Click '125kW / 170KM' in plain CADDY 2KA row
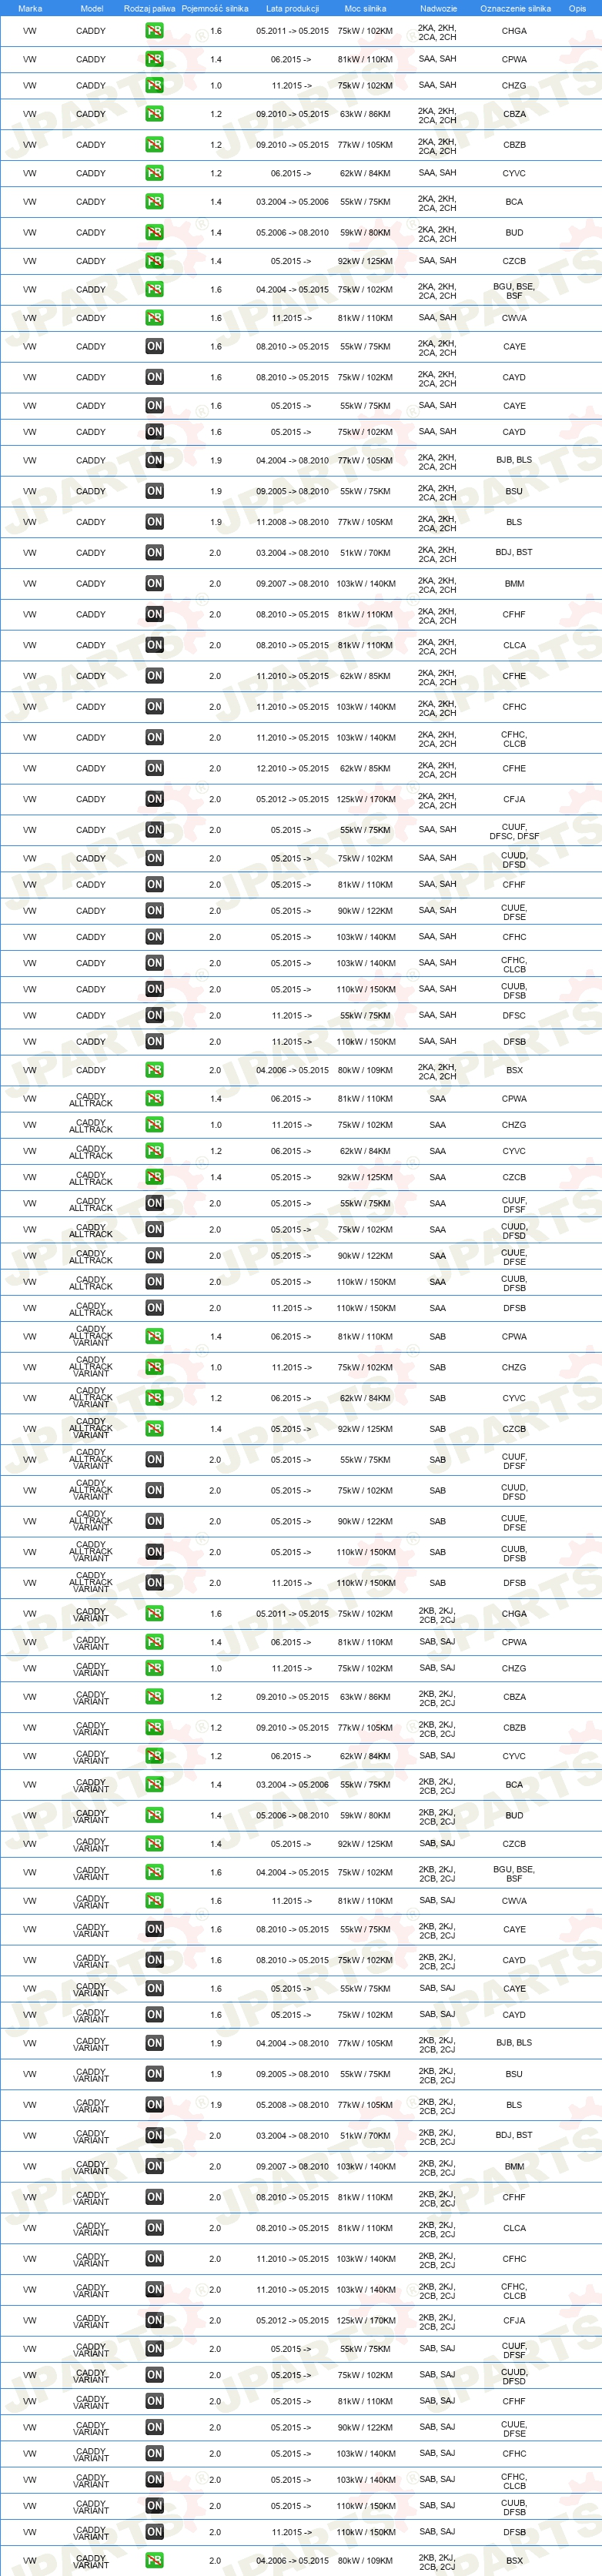The image size is (602, 2576). [366, 800]
